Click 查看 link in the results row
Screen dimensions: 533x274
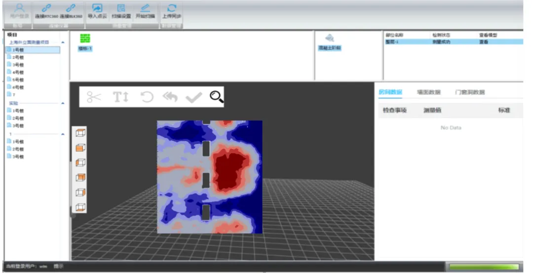point(484,42)
